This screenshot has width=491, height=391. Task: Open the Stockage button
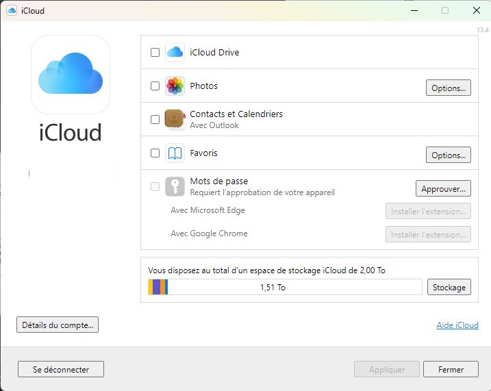pyautogui.click(x=449, y=287)
